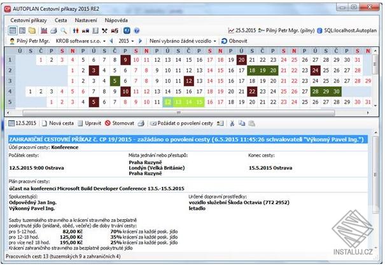This screenshot has width=385, height=269.
Task: Open the blue help question mark icon
Action: [137, 31]
